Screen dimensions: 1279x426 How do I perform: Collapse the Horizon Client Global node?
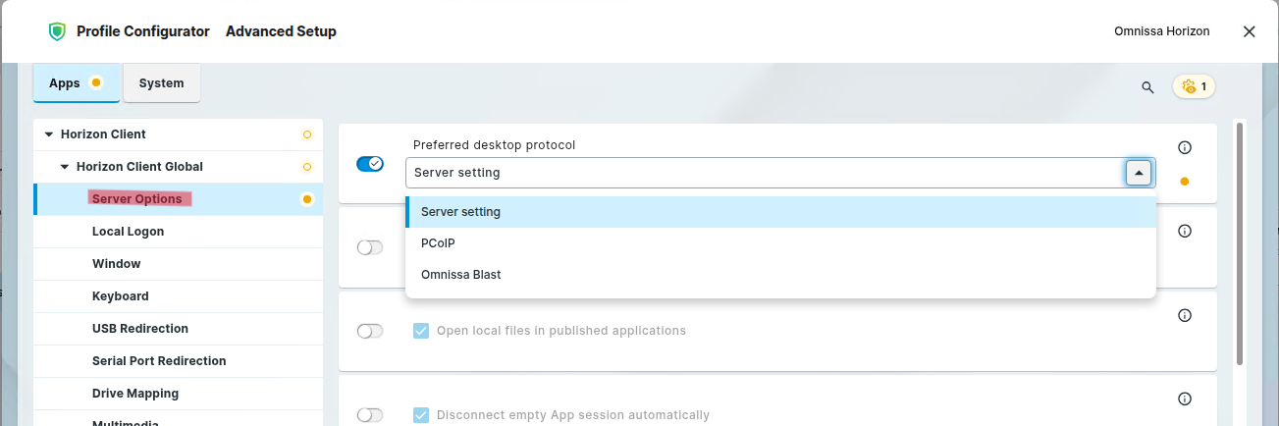(65, 167)
